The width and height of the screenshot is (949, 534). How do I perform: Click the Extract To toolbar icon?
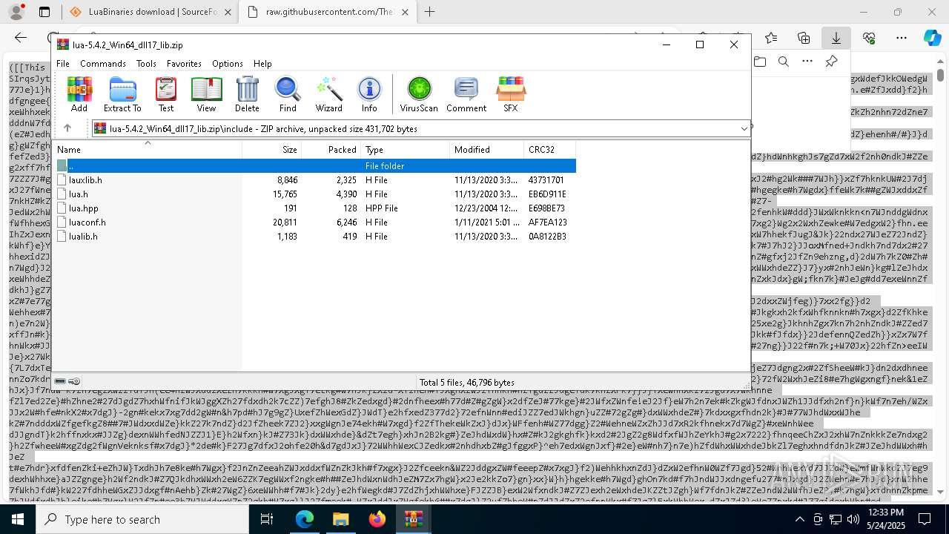pyautogui.click(x=122, y=94)
